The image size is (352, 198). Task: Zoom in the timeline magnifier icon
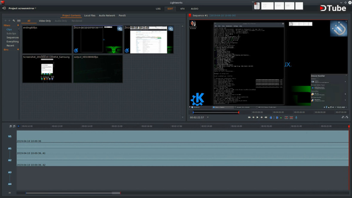point(14,126)
